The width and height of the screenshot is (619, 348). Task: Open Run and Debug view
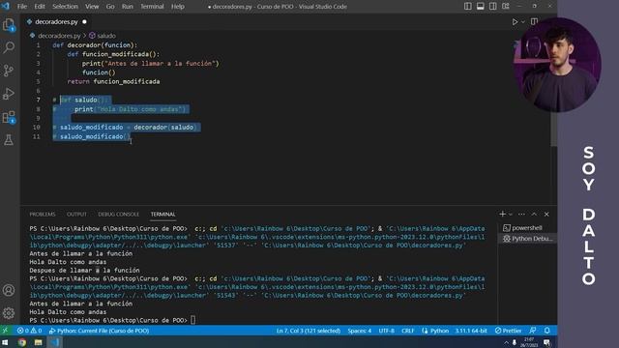pyautogui.click(x=9, y=94)
